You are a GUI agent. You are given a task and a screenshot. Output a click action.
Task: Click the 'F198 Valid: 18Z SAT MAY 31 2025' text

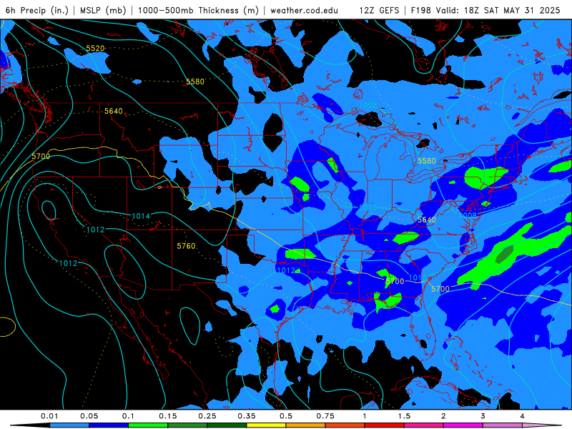coord(485,10)
